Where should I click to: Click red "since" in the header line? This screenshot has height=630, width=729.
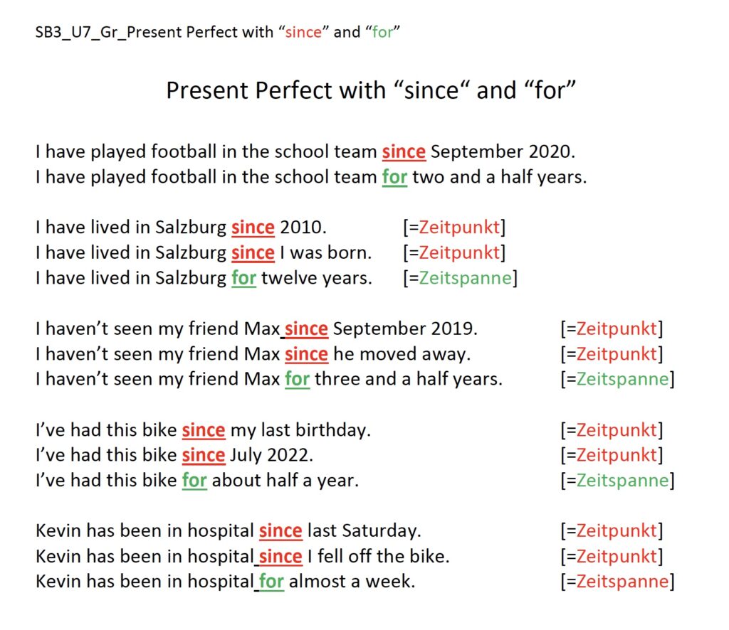click(x=303, y=32)
